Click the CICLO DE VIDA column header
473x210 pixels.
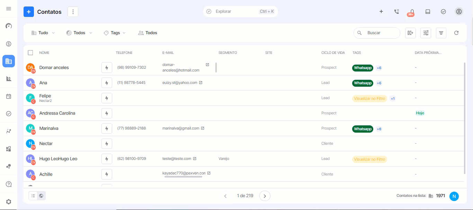(x=333, y=53)
